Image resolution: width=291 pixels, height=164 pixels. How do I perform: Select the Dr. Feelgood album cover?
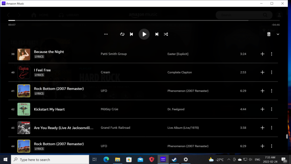click(24, 109)
